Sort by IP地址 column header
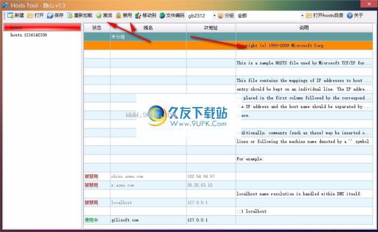This screenshot has width=378, height=232. tap(211, 28)
